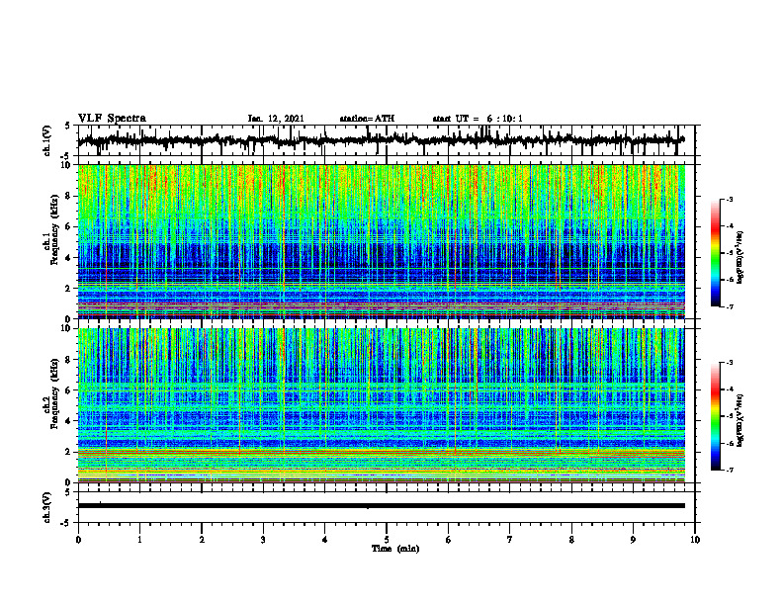The width and height of the screenshot is (783, 605).
Task: Click the "5" voltage tick on the ch.1(V) axis
Action: (68, 126)
